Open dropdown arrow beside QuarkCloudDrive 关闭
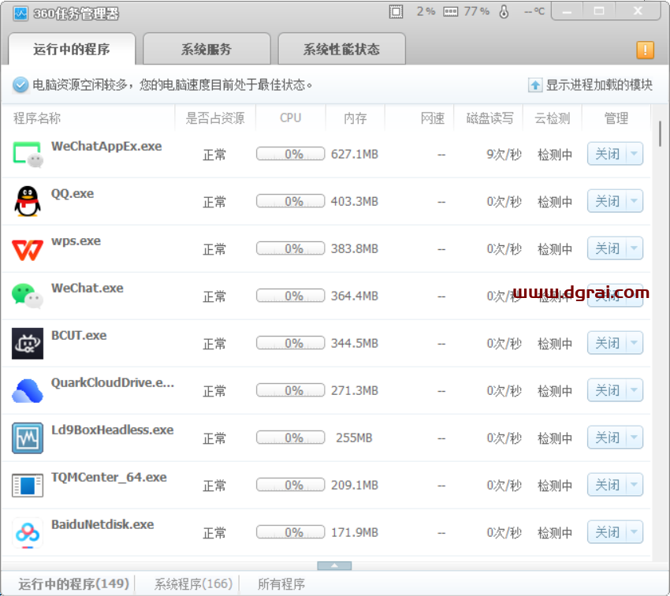 635,390
